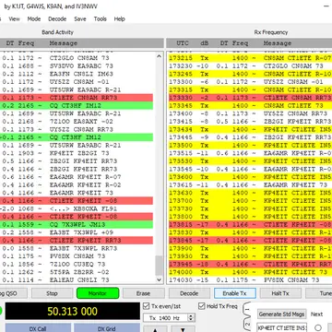Screen dimensions: 332x332
Task: Select row 5T5PA ZB2RR -02
Action: click(x=77, y=272)
